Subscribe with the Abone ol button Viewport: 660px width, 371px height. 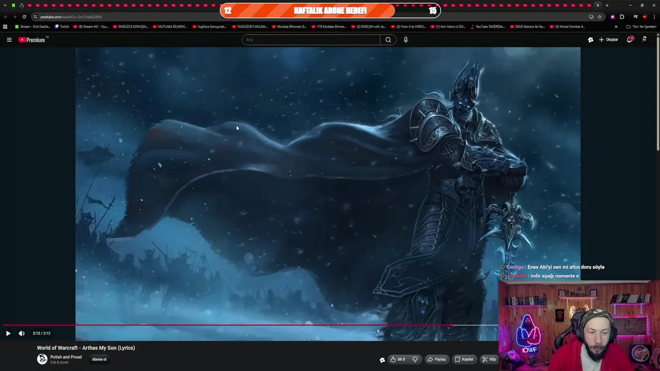pos(99,360)
